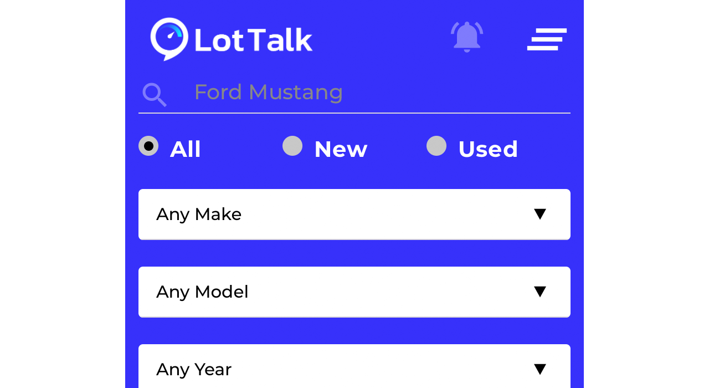Open the hamburger menu icon

tap(547, 39)
